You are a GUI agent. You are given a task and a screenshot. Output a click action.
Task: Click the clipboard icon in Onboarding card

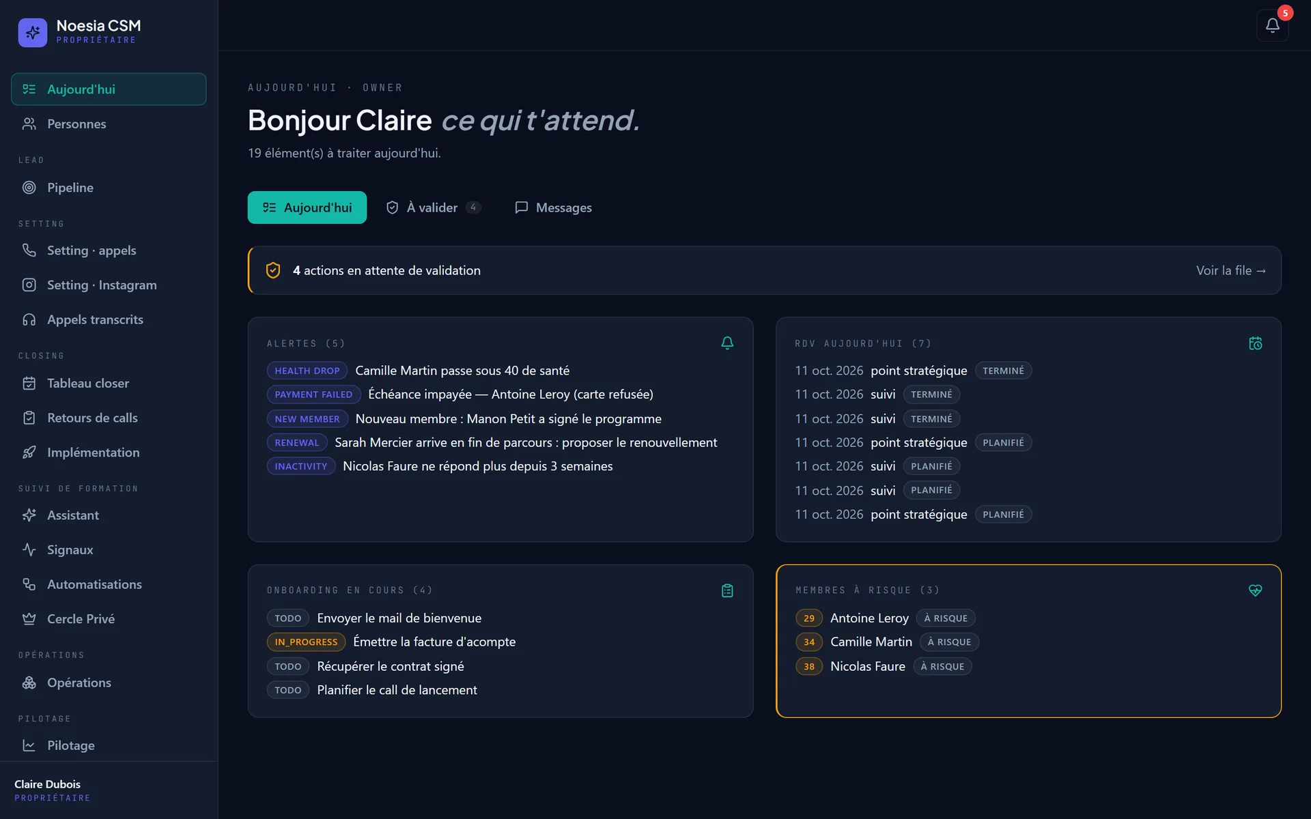pyautogui.click(x=727, y=590)
